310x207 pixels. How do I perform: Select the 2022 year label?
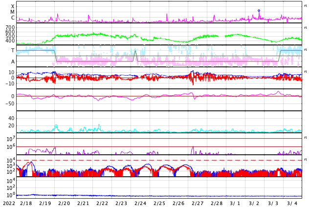[9, 203]
